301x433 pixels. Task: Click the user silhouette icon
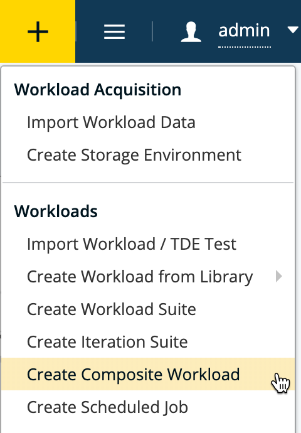pos(191,32)
